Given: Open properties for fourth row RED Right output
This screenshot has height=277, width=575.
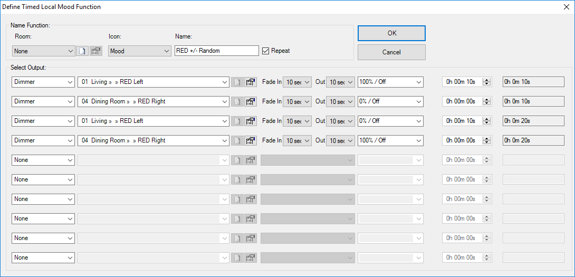Looking at the screenshot, I should (x=251, y=140).
